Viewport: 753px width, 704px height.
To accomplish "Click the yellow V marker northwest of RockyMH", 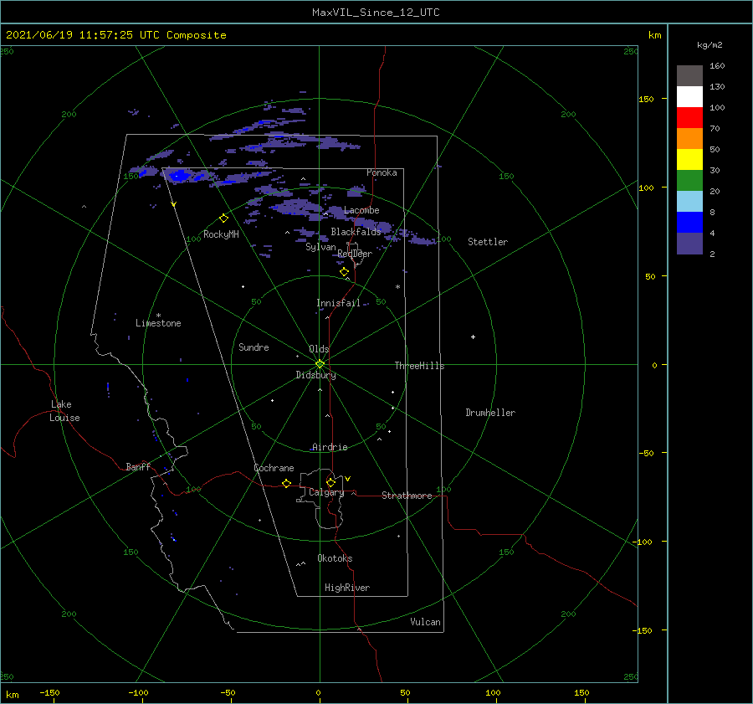I will (x=173, y=204).
